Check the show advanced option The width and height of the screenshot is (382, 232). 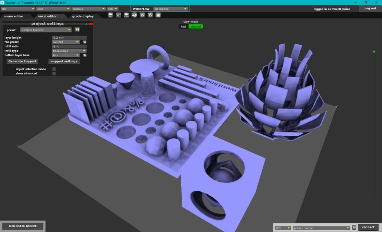click(x=54, y=73)
